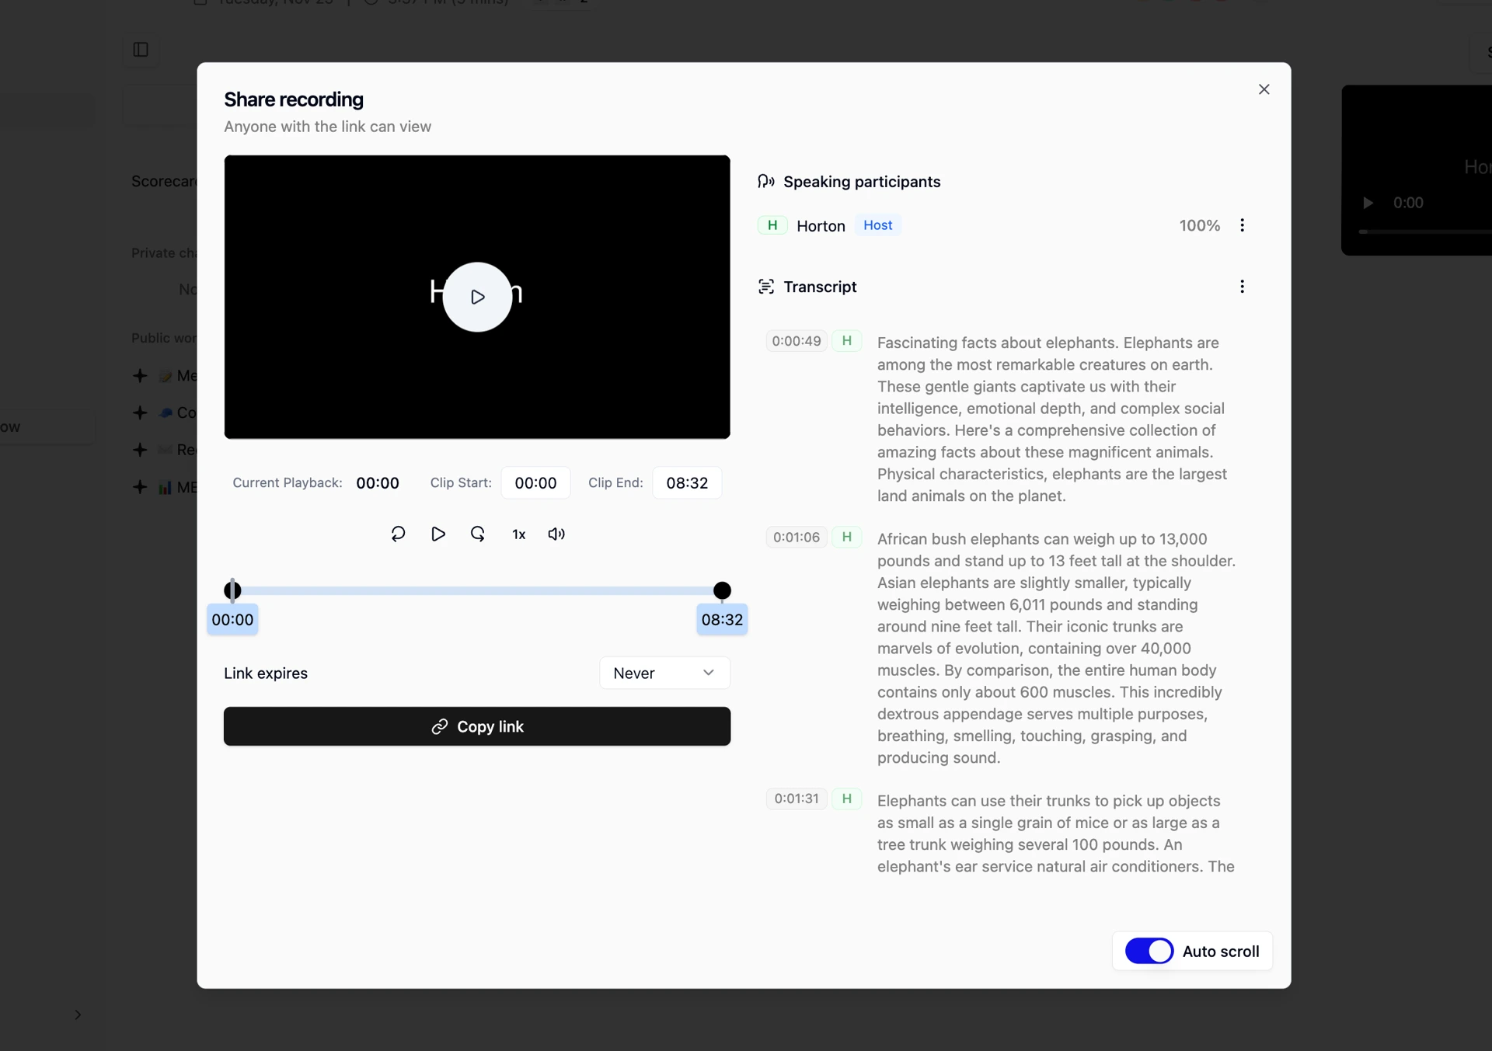The height and width of the screenshot is (1051, 1492).
Task: Play the video with center play button
Action: 477,297
